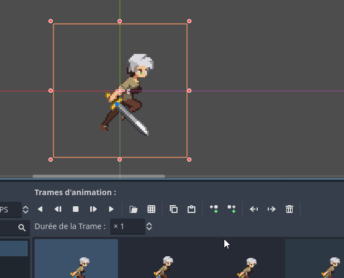This screenshot has height=278, width=344.
Task: Stop the animation playback
Action: (76, 209)
